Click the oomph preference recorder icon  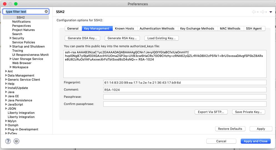tap(17, 141)
